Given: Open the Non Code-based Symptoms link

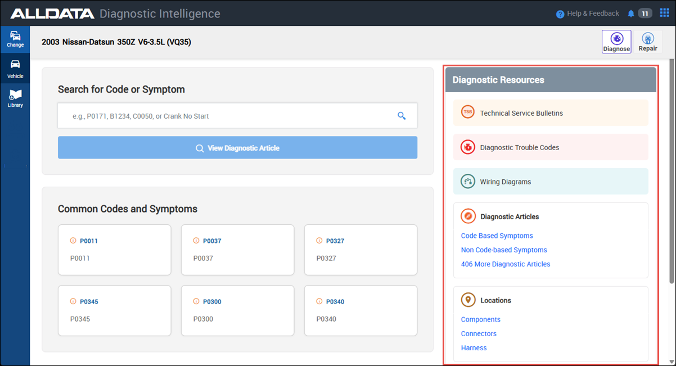Looking at the screenshot, I should pyautogui.click(x=504, y=250).
